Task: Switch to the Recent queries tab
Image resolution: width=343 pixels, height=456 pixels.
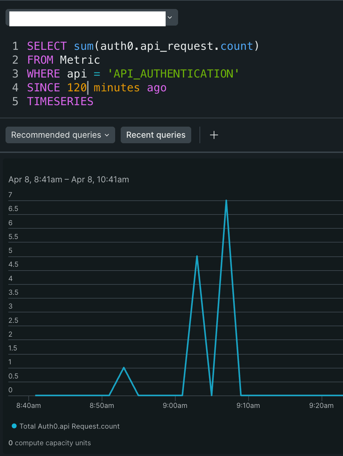Action: pos(156,135)
